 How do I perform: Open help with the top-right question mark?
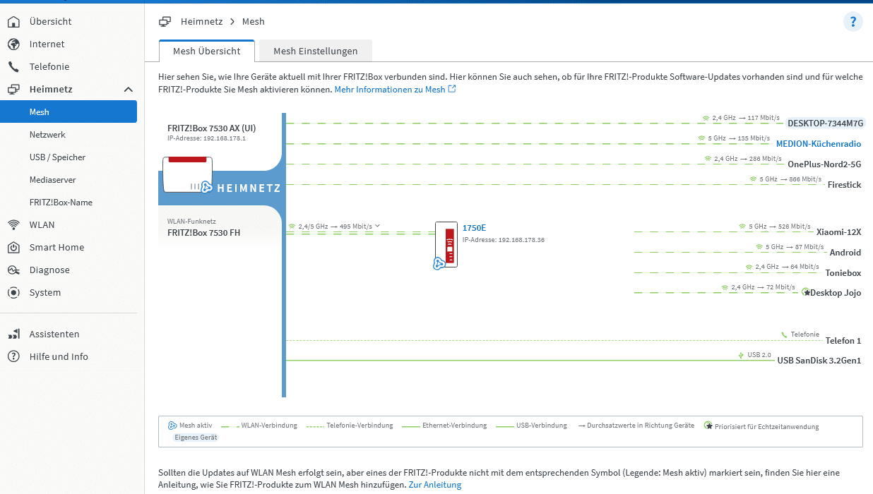853,22
